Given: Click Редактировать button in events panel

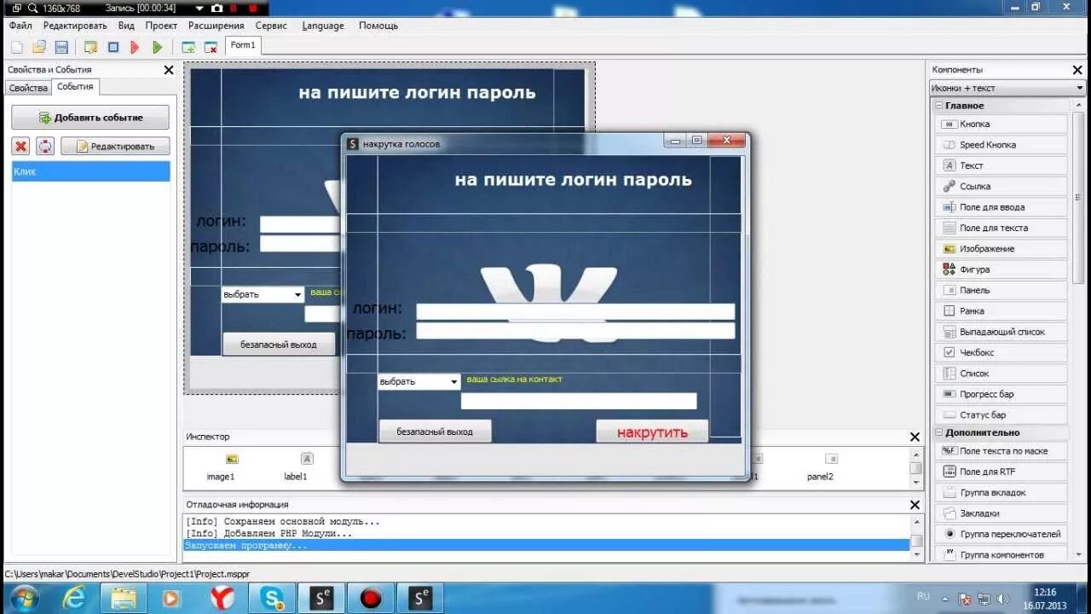Looking at the screenshot, I should [115, 146].
